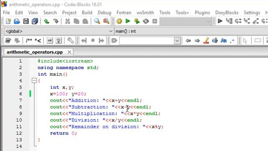Expand the search text combo box arrow

pyautogui.click(x=177, y=41)
